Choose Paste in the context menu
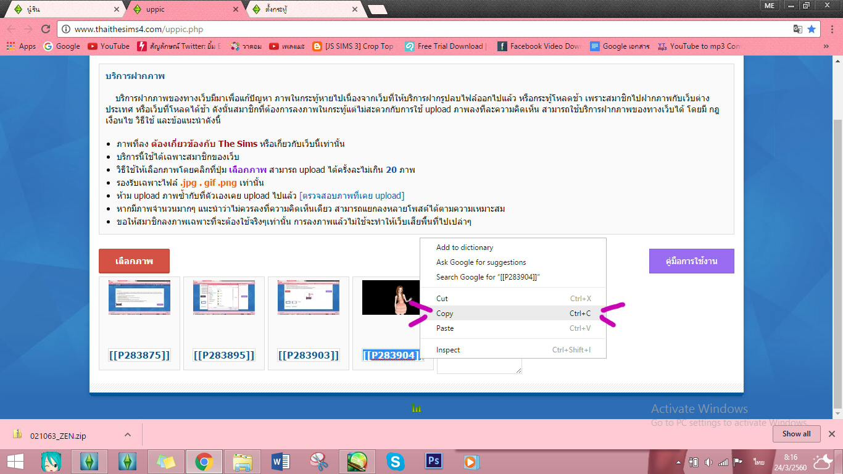The height and width of the screenshot is (474, 843). coord(513,328)
